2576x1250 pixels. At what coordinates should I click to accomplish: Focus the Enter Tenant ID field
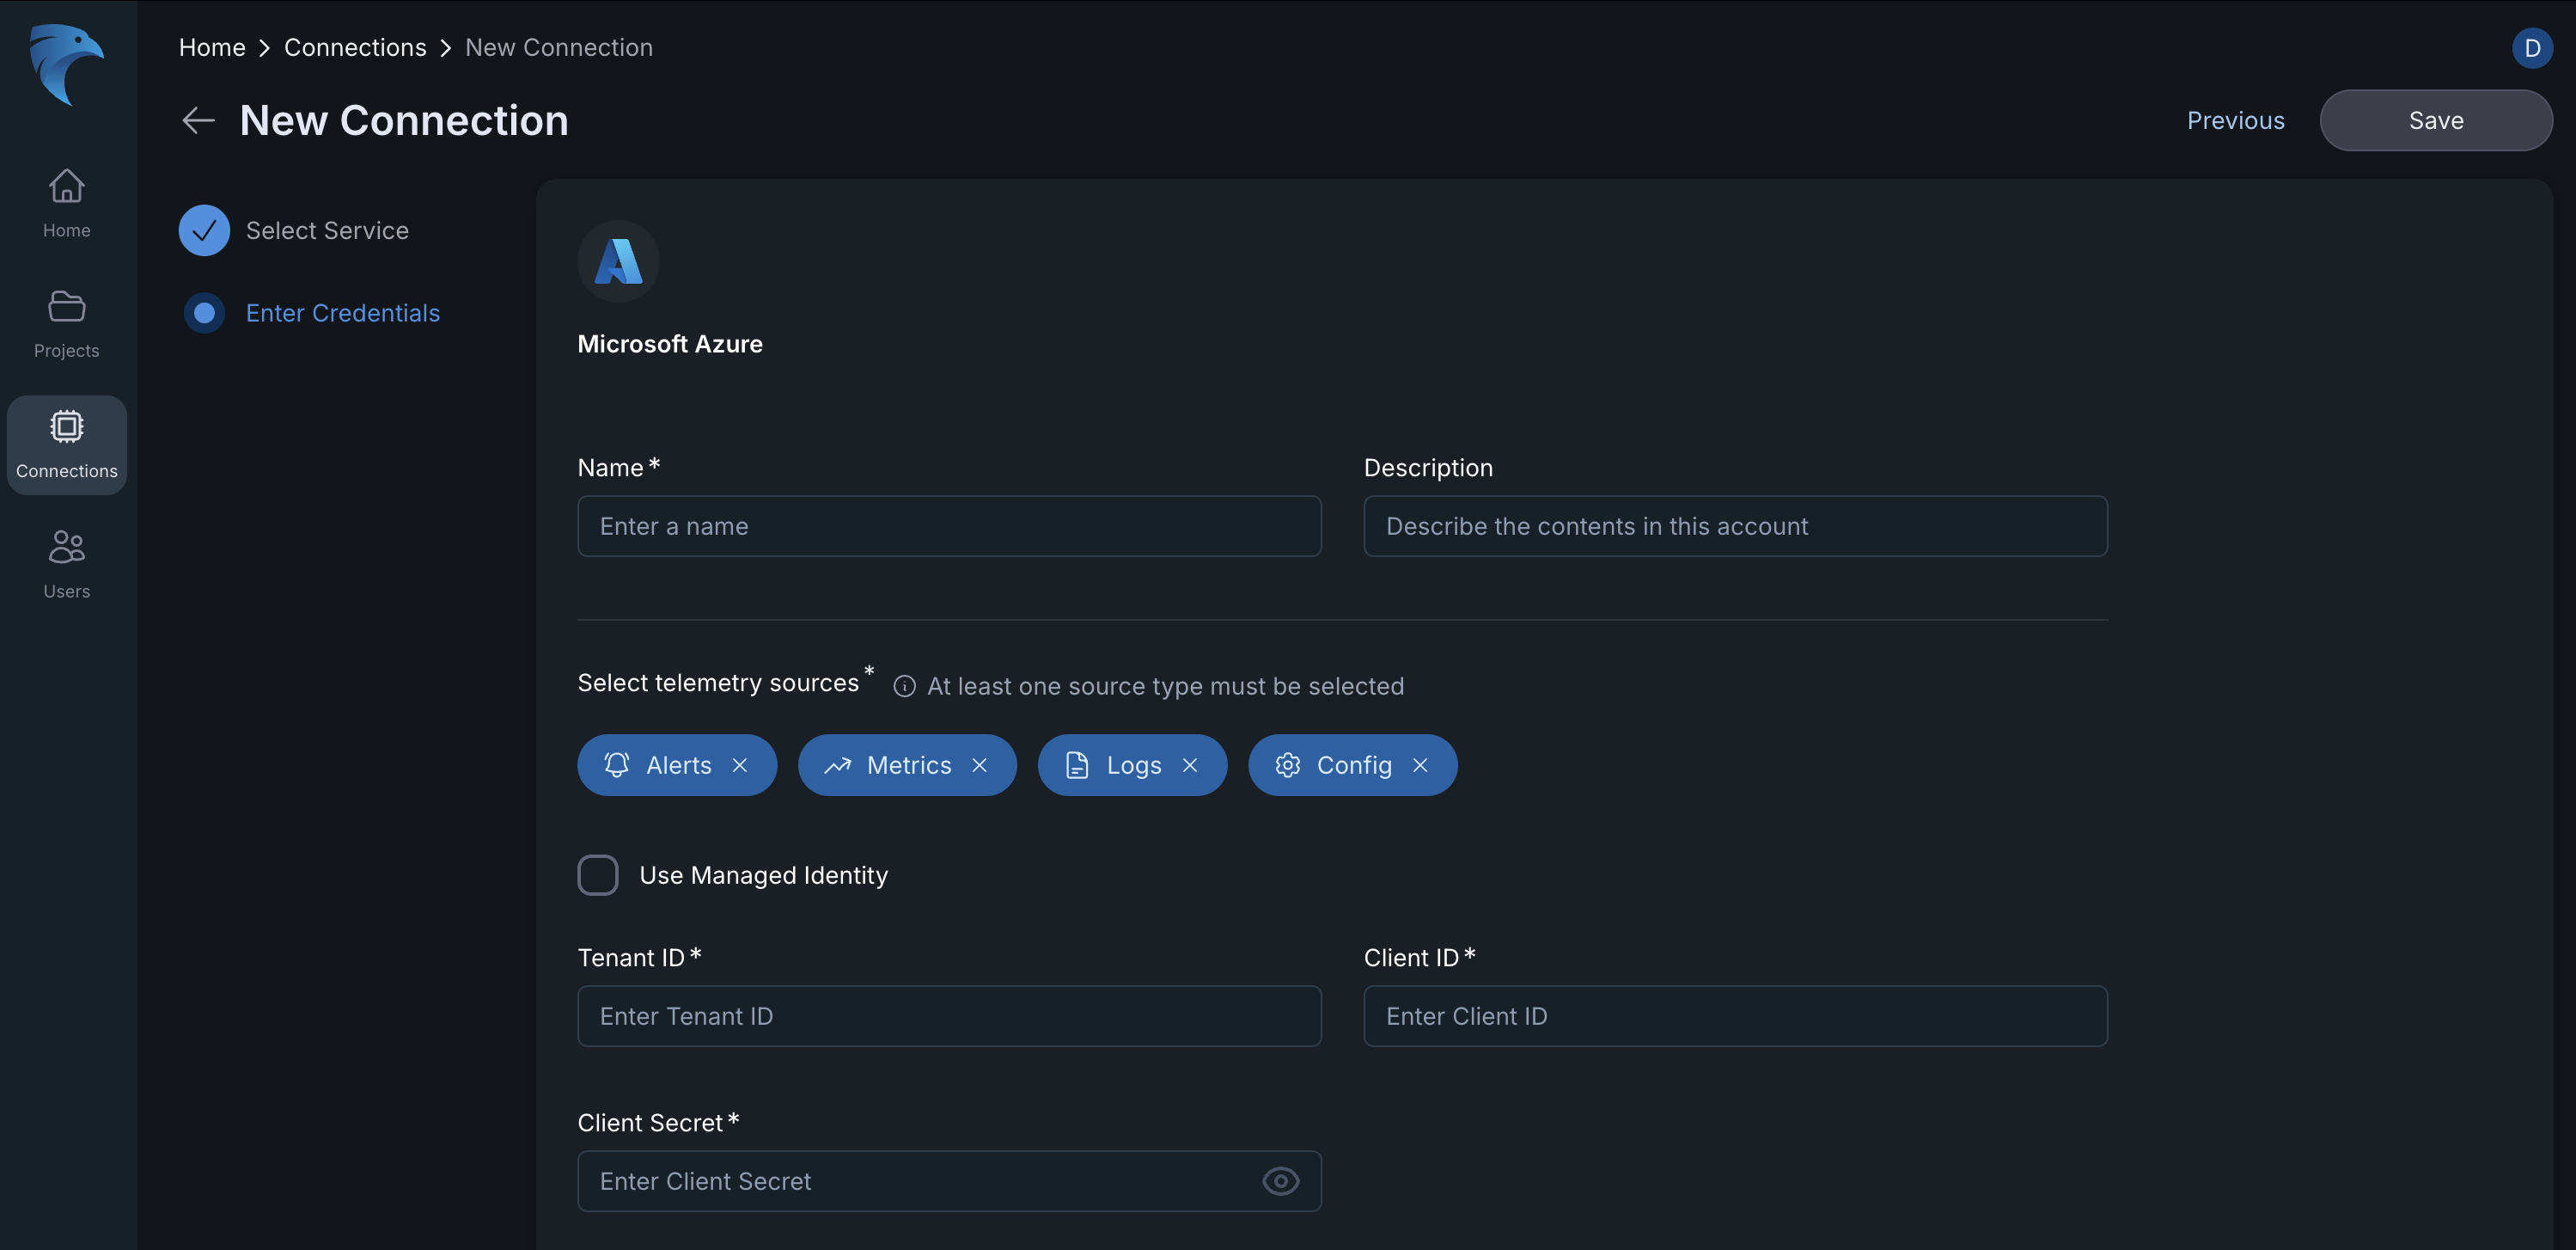(x=948, y=1016)
